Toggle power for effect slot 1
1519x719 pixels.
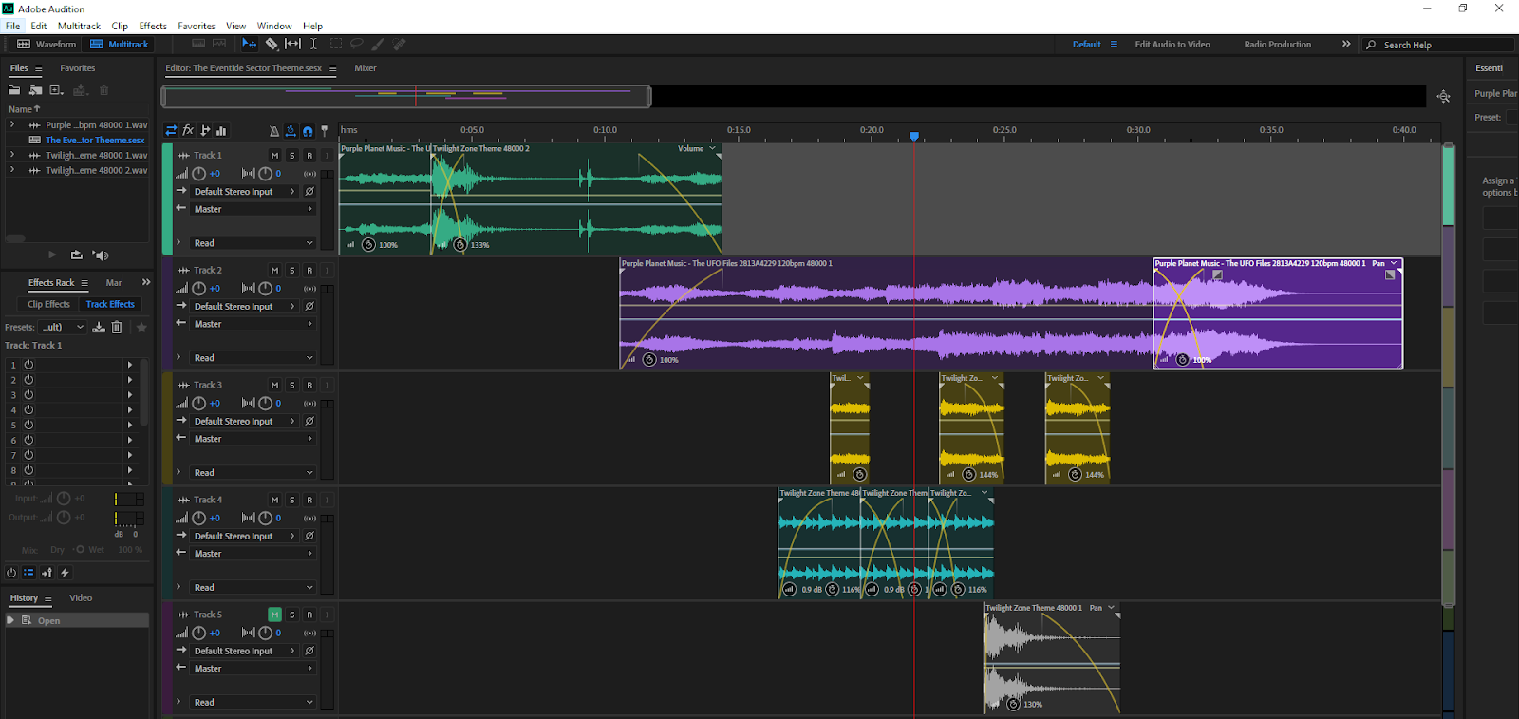pyautogui.click(x=28, y=365)
